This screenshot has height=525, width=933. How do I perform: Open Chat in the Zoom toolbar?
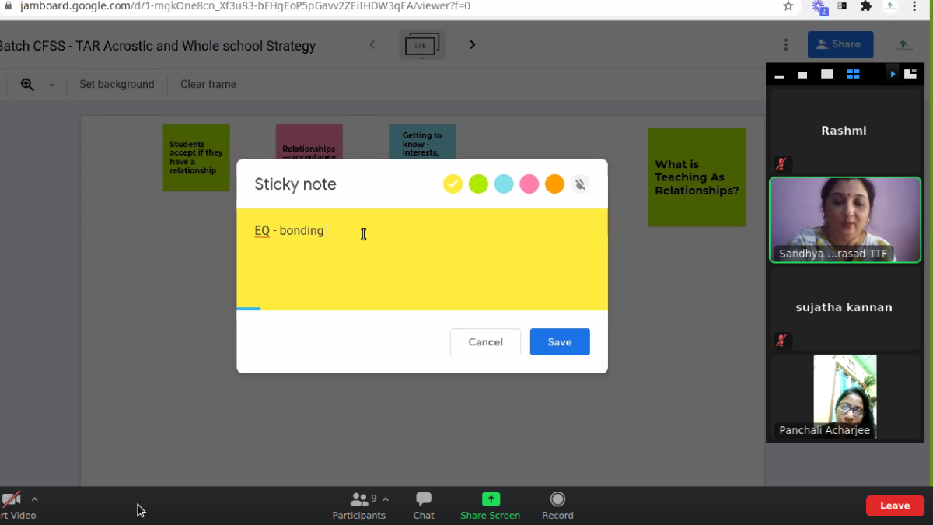424,506
